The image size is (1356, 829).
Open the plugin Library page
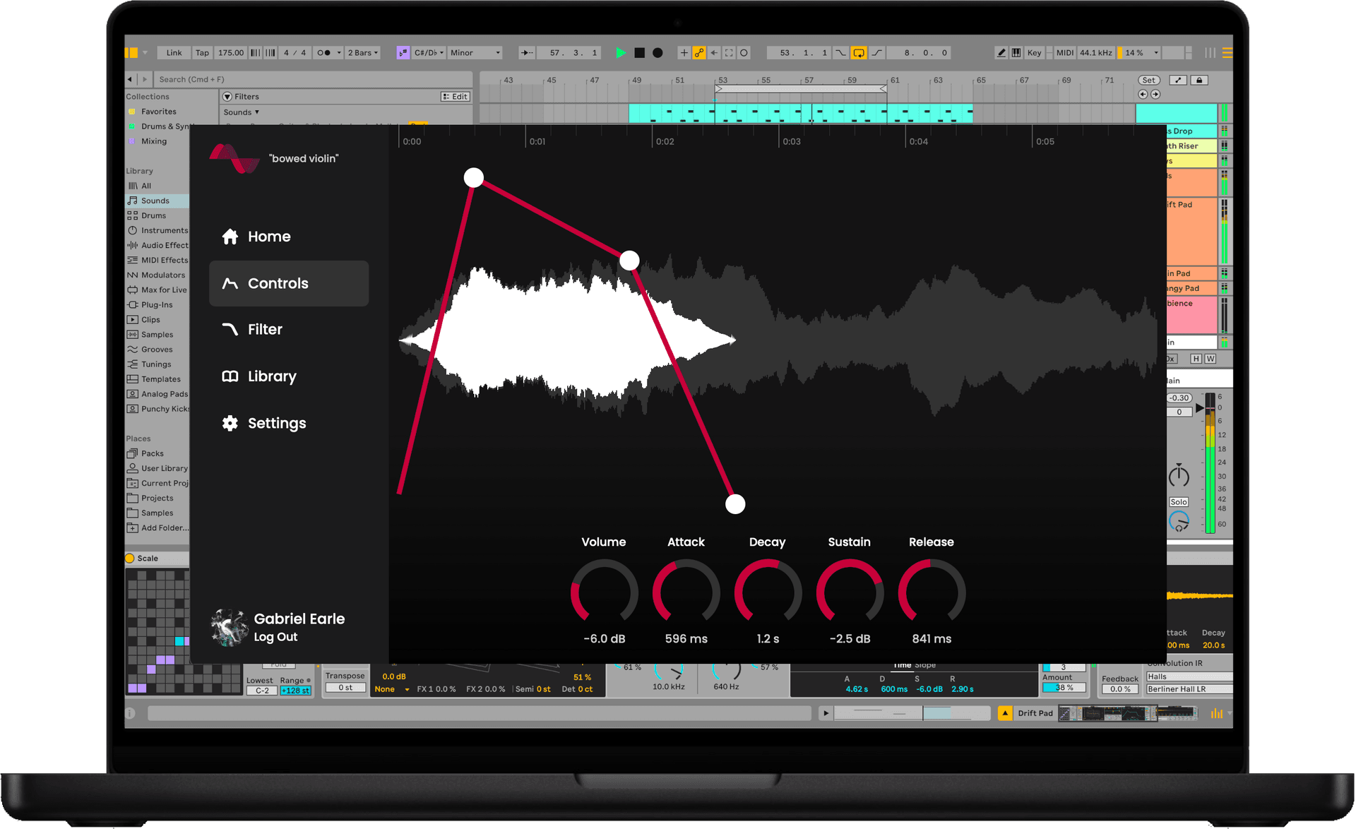click(x=259, y=376)
